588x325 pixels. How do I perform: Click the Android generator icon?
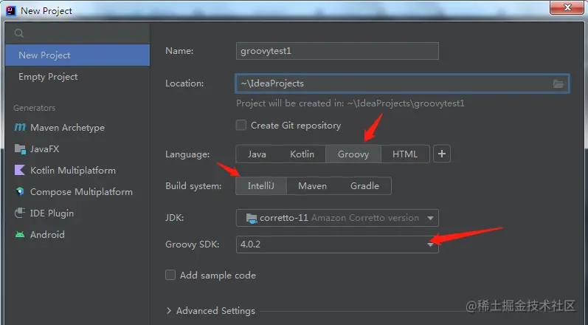pyautogui.click(x=20, y=235)
